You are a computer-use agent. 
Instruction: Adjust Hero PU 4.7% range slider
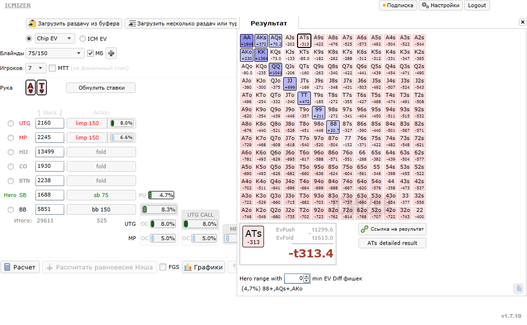coord(161,195)
